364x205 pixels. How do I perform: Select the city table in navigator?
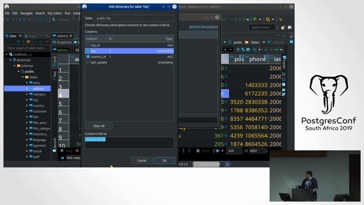pyautogui.click(x=35, y=100)
